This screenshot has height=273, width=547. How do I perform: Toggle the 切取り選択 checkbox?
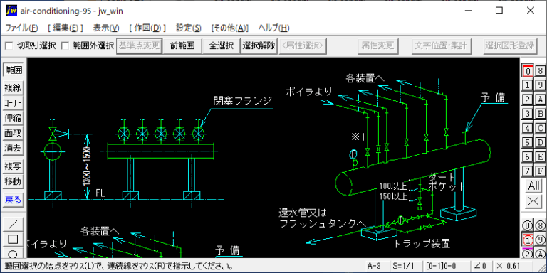(9, 45)
